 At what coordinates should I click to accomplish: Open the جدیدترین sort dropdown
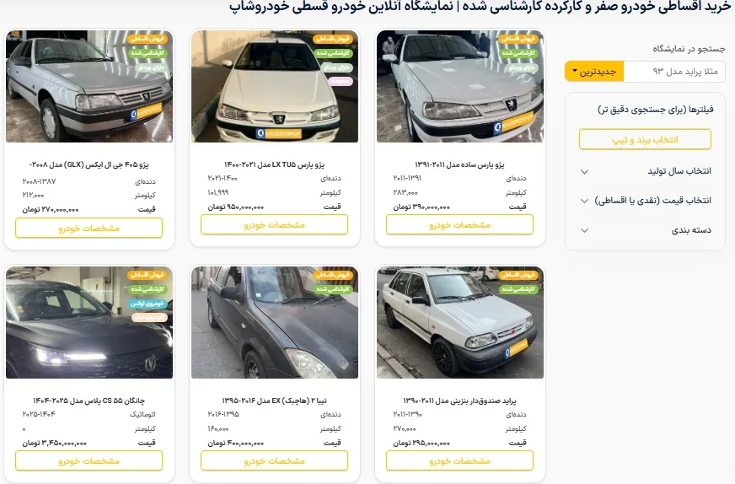tap(594, 72)
